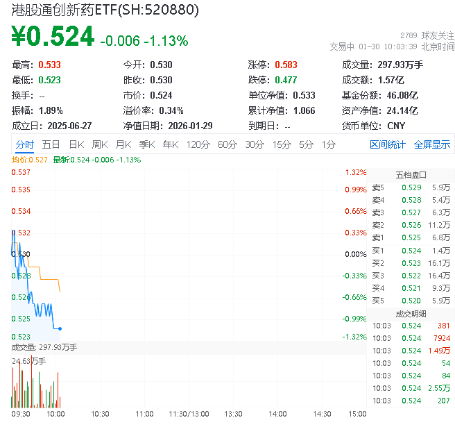This screenshot has width=455, height=427.
Task: Switch to the 5分 interval
Action: [306, 144]
